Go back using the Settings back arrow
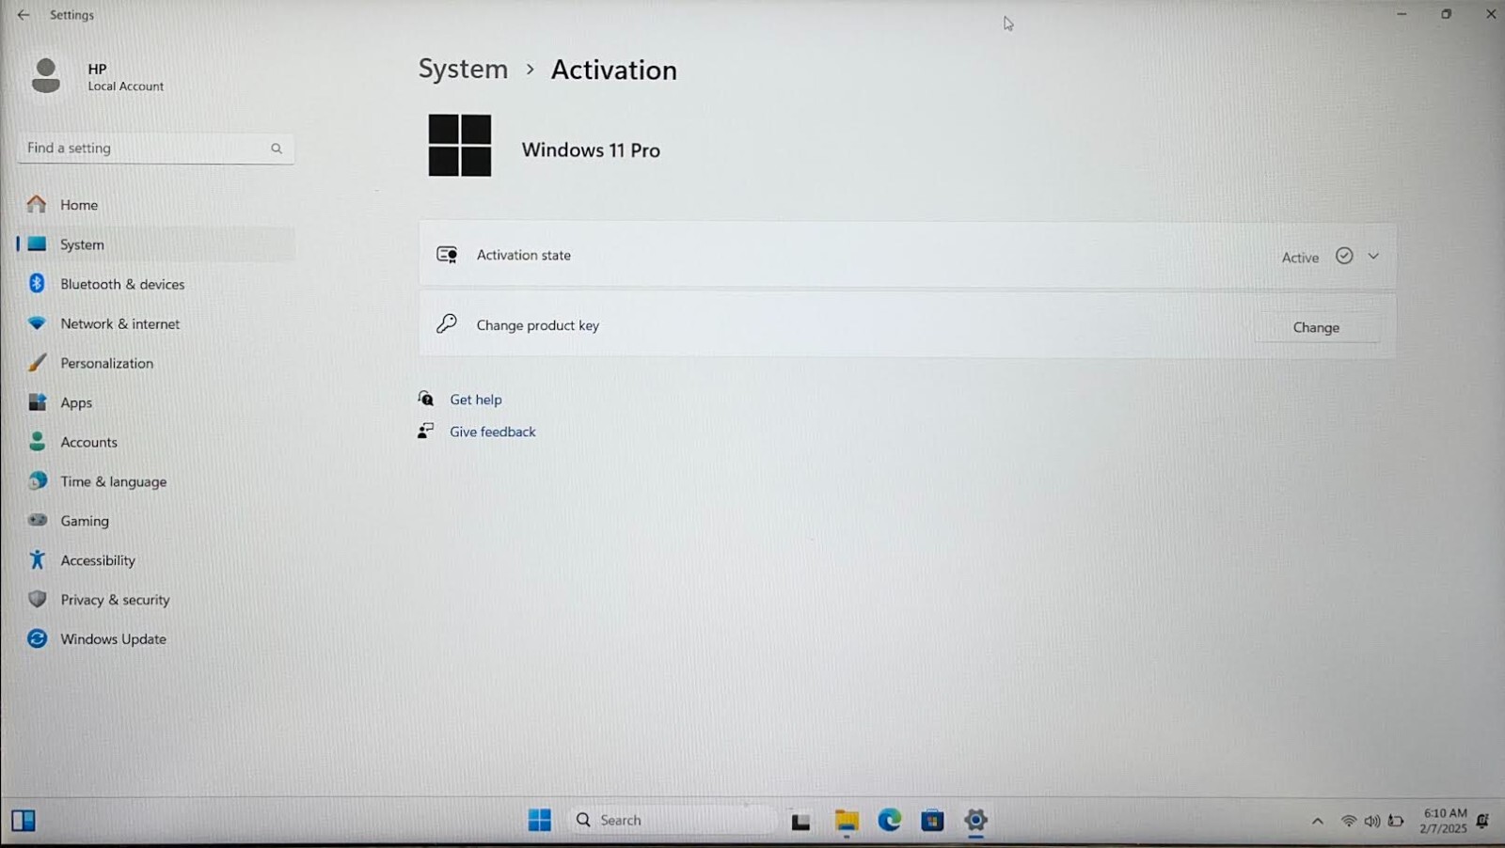 click(24, 15)
